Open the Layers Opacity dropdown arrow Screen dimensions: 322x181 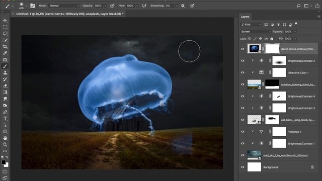(295, 32)
